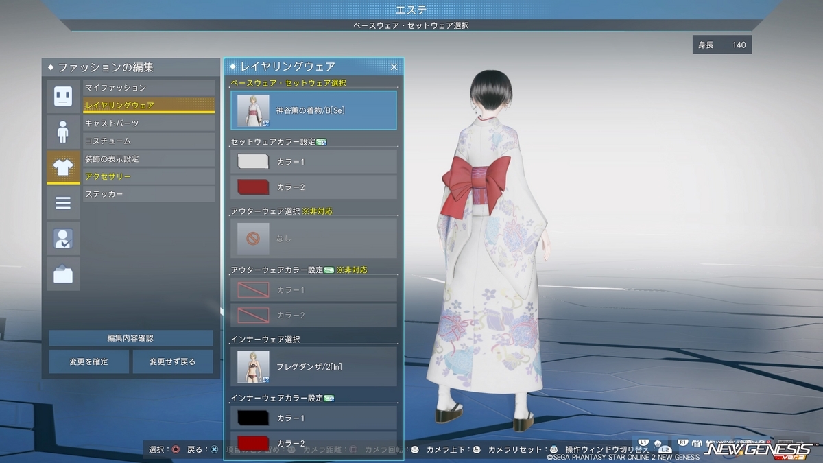Pick the red innerwear カラー2 swatch
This screenshot has height=463, width=823.
click(252, 443)
